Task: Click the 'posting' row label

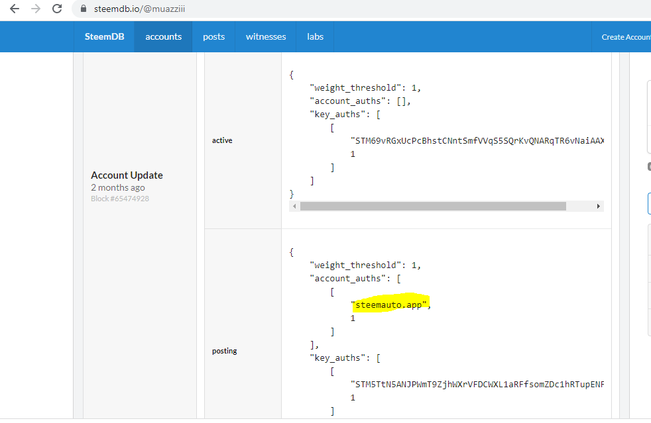Action: pos(224,351)
